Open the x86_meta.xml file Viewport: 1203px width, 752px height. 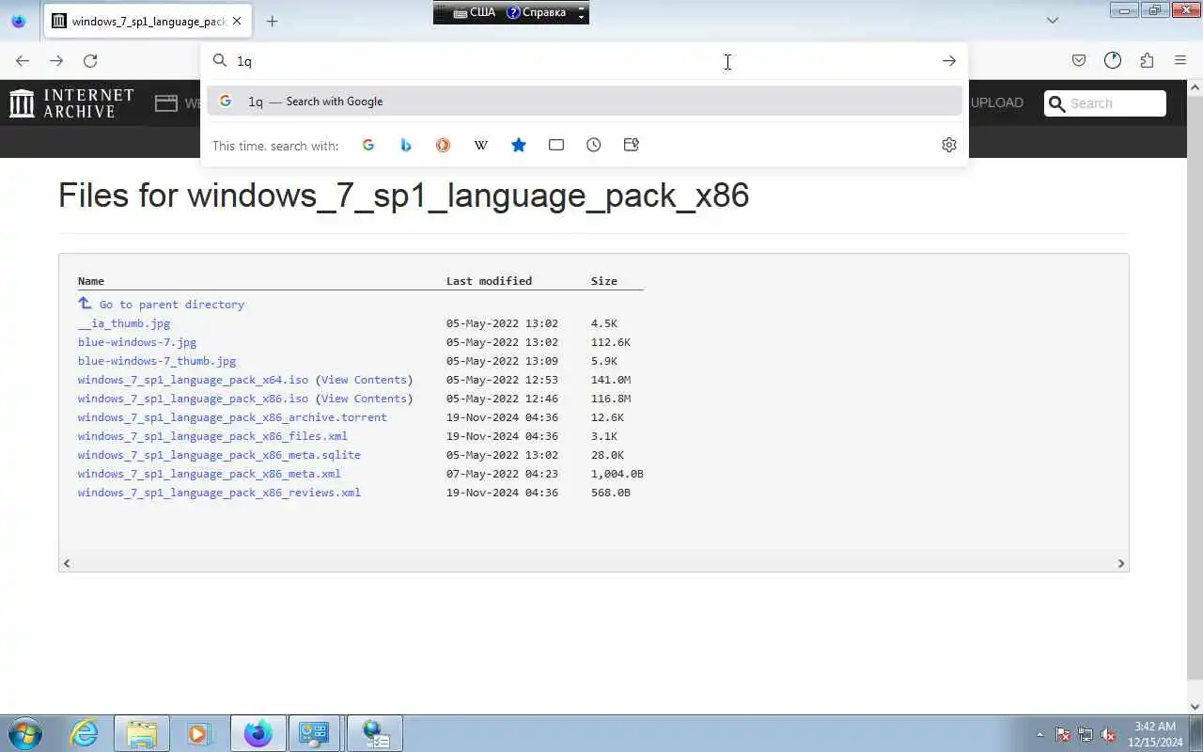tap(210, 474)
